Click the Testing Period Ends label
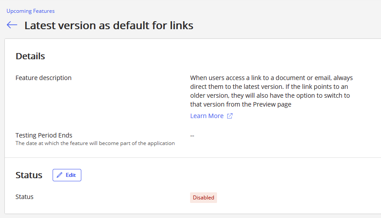This screenshot has width=381, height=218. pos(44,135)
